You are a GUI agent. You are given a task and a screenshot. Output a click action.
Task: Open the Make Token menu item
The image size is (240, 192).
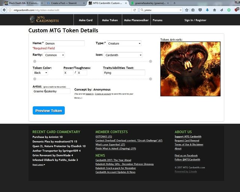coord(110,20)
